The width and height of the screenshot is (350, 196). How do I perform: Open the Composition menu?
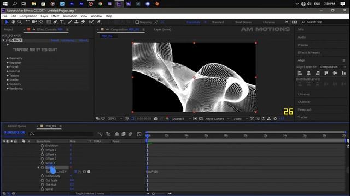coord(28,16)
